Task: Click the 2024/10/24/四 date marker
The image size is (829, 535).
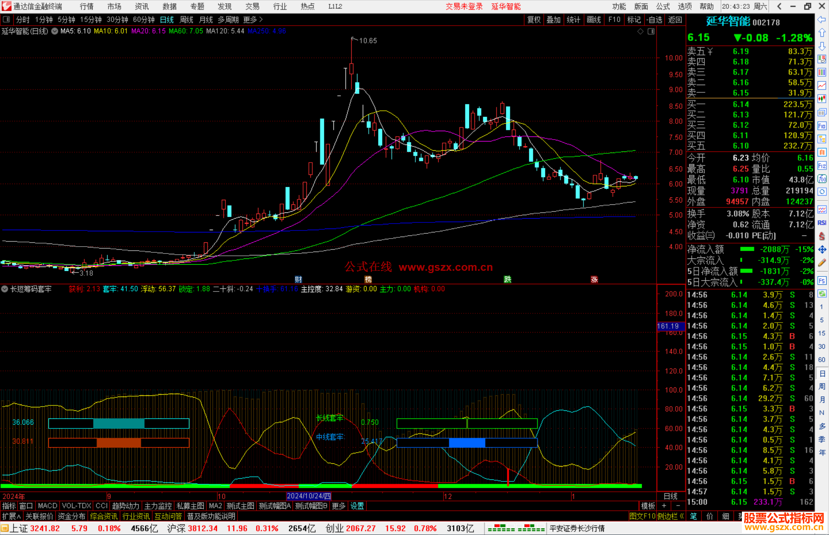Action: click(x=309, y=496)
